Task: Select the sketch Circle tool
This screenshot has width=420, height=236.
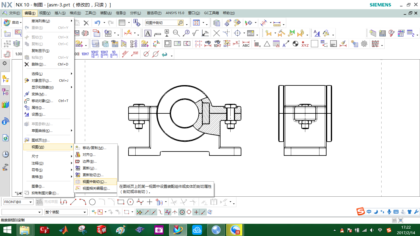Action: (x=92, y=202)
